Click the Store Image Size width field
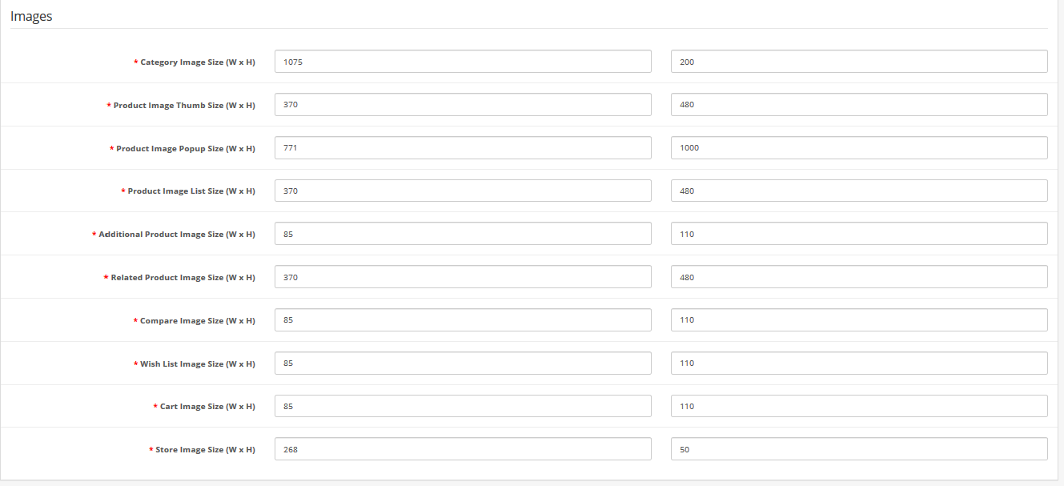 tap(463, 449)
